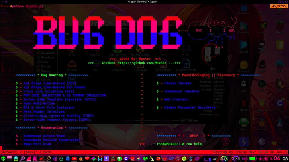The width and height of the screenshot is (289, 162).
Task: Open the Gateway shield icon
Action: tap(262, 103)
